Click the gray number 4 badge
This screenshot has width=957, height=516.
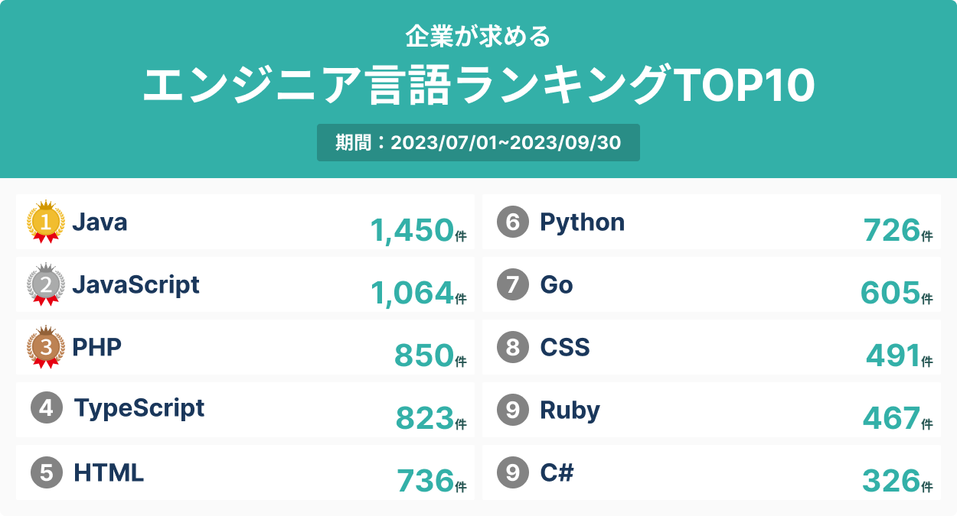coord(46,408)
